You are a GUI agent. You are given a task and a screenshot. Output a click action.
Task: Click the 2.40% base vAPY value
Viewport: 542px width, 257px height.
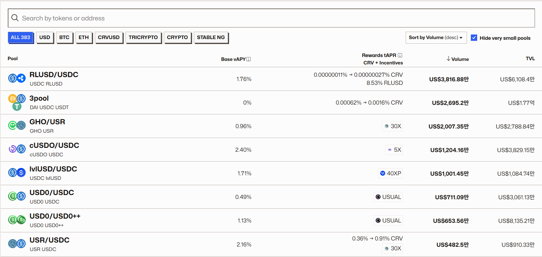pos(243,150)
